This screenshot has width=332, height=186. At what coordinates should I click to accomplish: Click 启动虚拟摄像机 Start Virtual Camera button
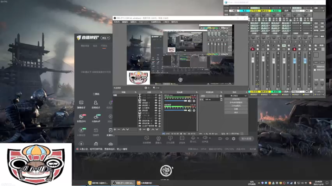236,103
